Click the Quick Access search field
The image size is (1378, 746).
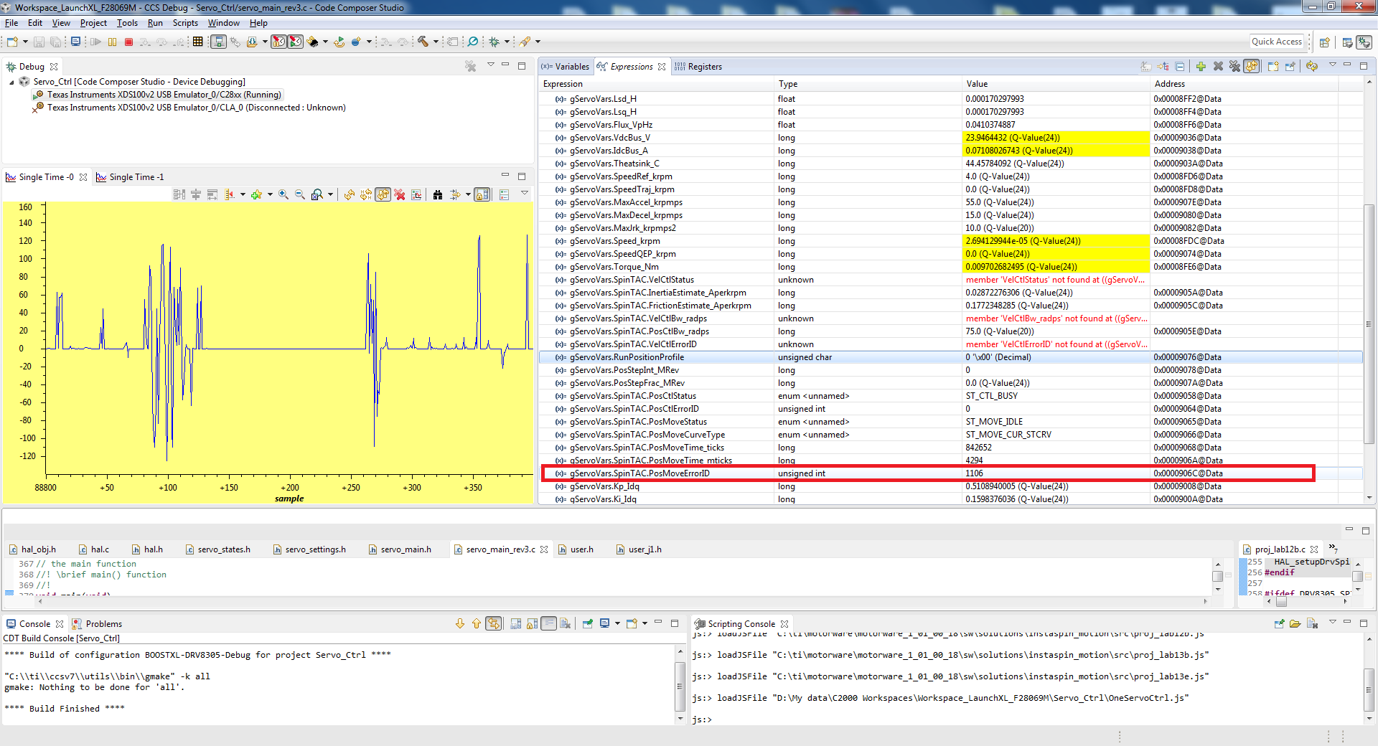click(x=1276, y=42)
